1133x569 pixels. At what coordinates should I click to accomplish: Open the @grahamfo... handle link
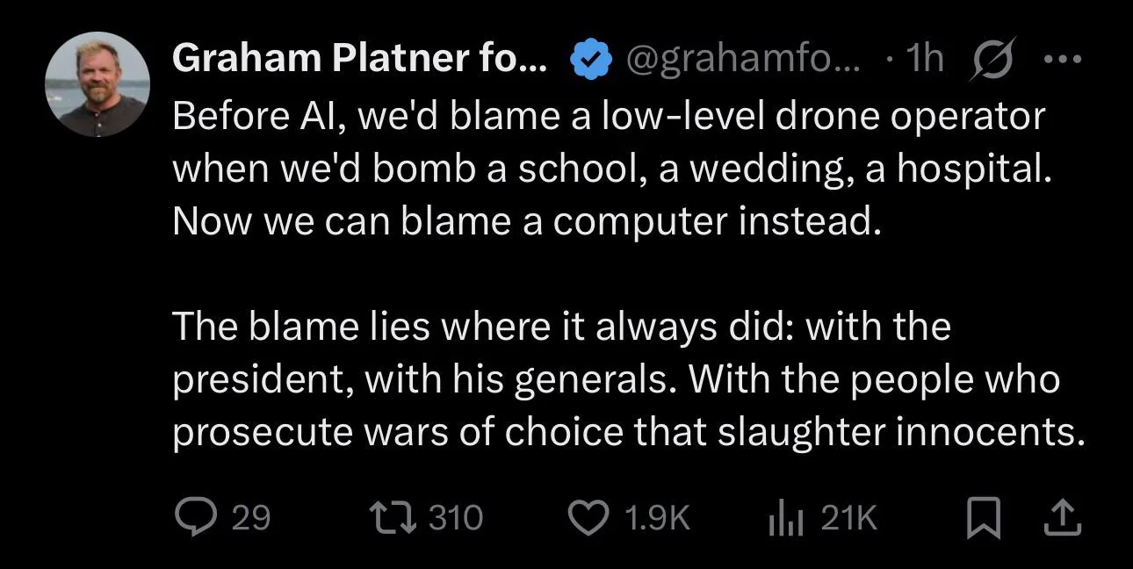pos(743,60)
